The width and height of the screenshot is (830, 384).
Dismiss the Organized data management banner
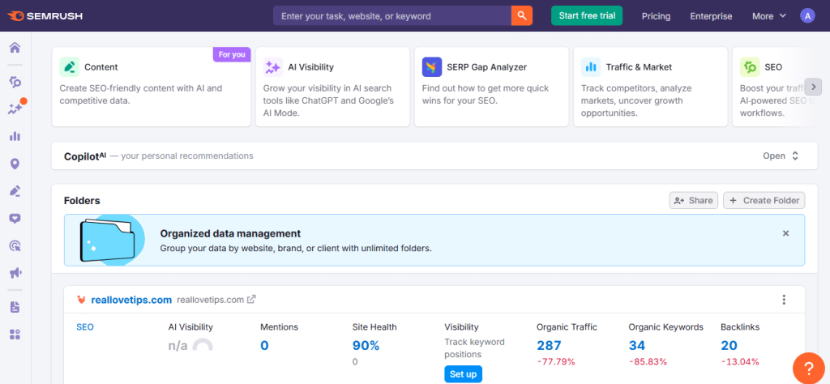(786, 233)
